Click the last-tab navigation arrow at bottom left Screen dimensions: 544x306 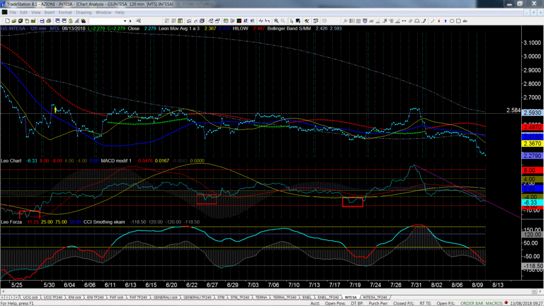pos(16,297)
